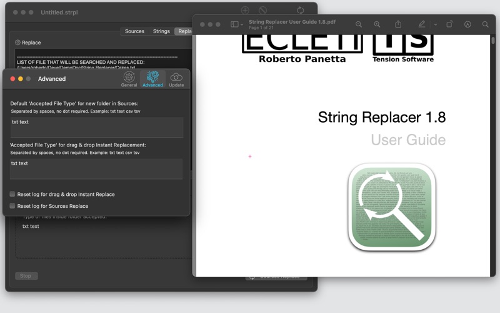500x313 pixels.
Task: Share the String Replacer User Guide PDF
Action: click(x=398, y=24)
